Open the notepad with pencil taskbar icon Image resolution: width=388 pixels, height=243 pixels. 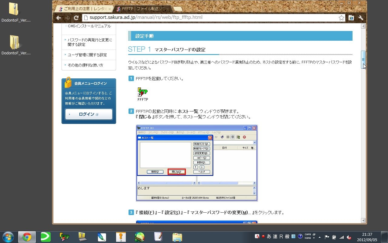tap(158, 237)
